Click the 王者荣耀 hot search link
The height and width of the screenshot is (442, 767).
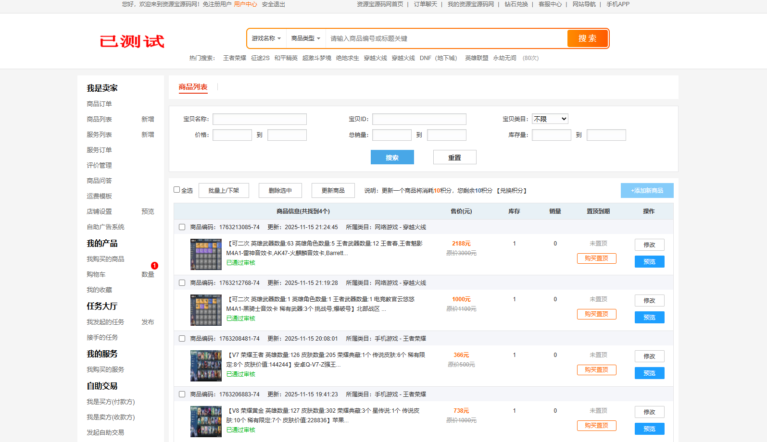235,58
